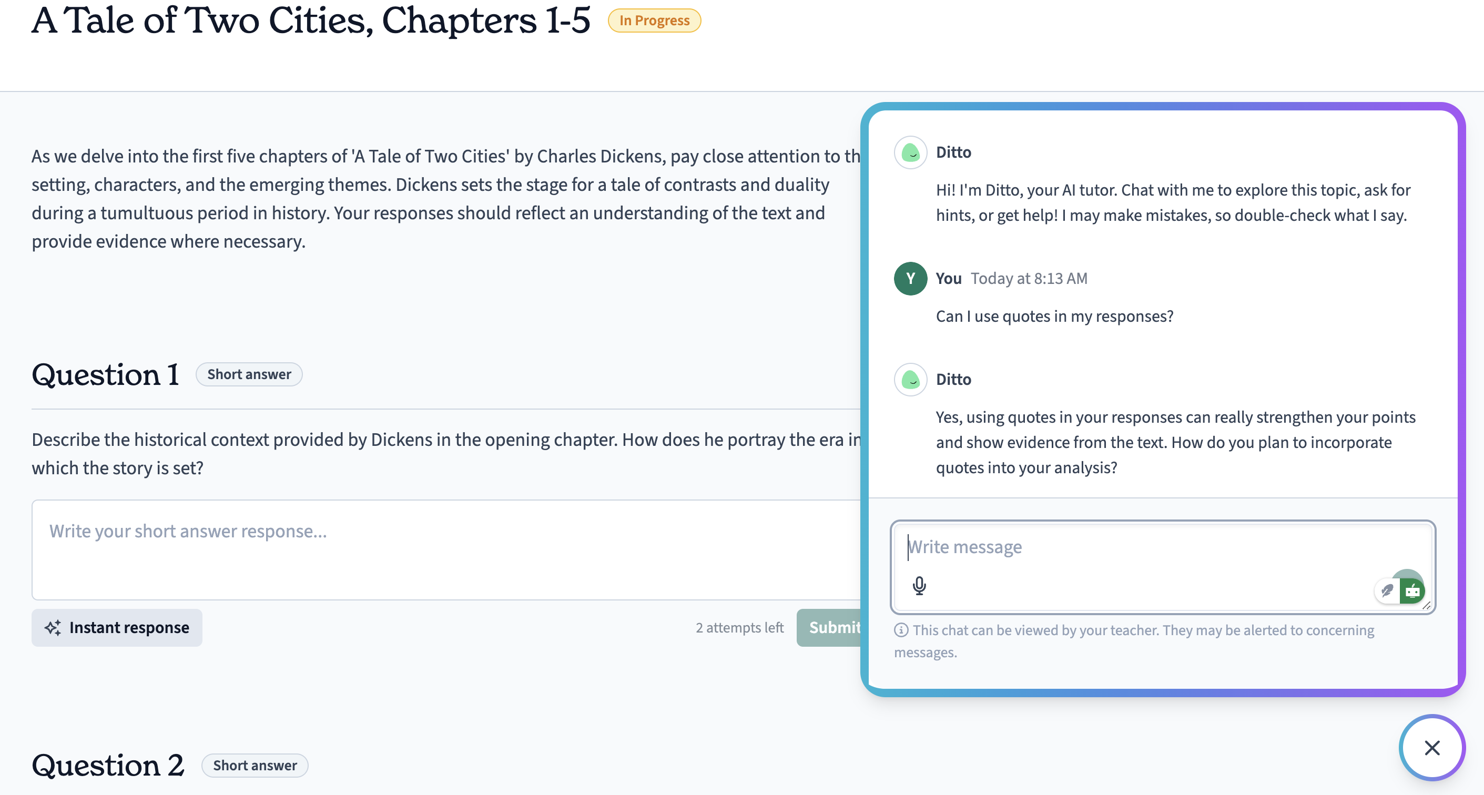Click the In Progress status badge
The height and width of the screenshot is (795, 1484).
coord(654,21)
